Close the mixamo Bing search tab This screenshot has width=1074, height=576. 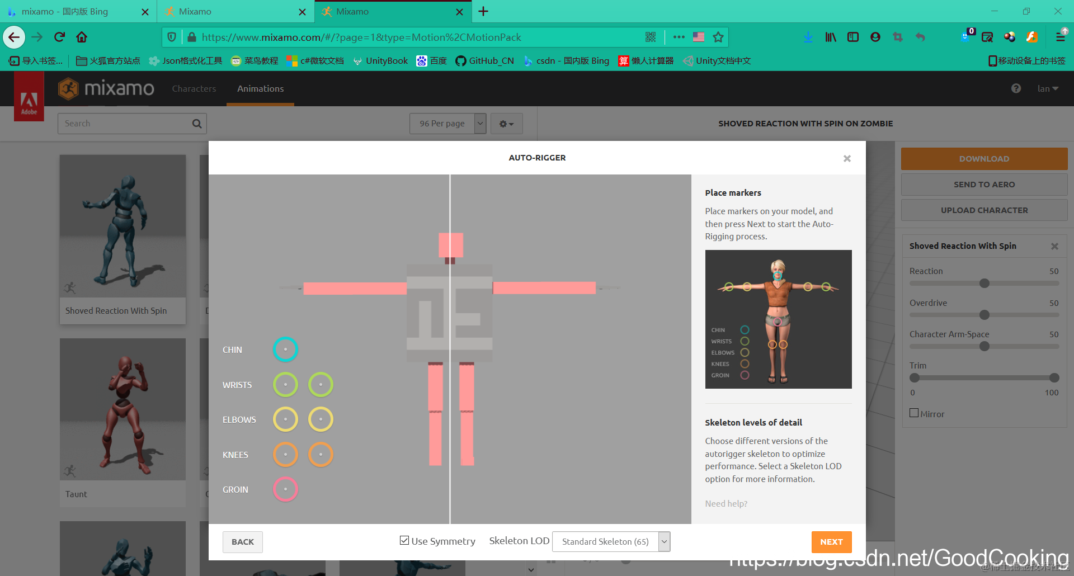(x=145, y=12)
